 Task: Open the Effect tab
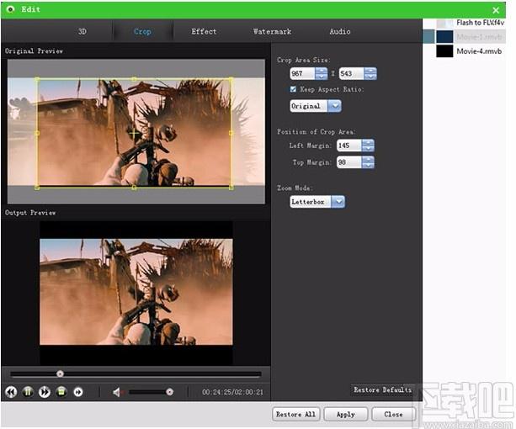click(x=204, y=32)
